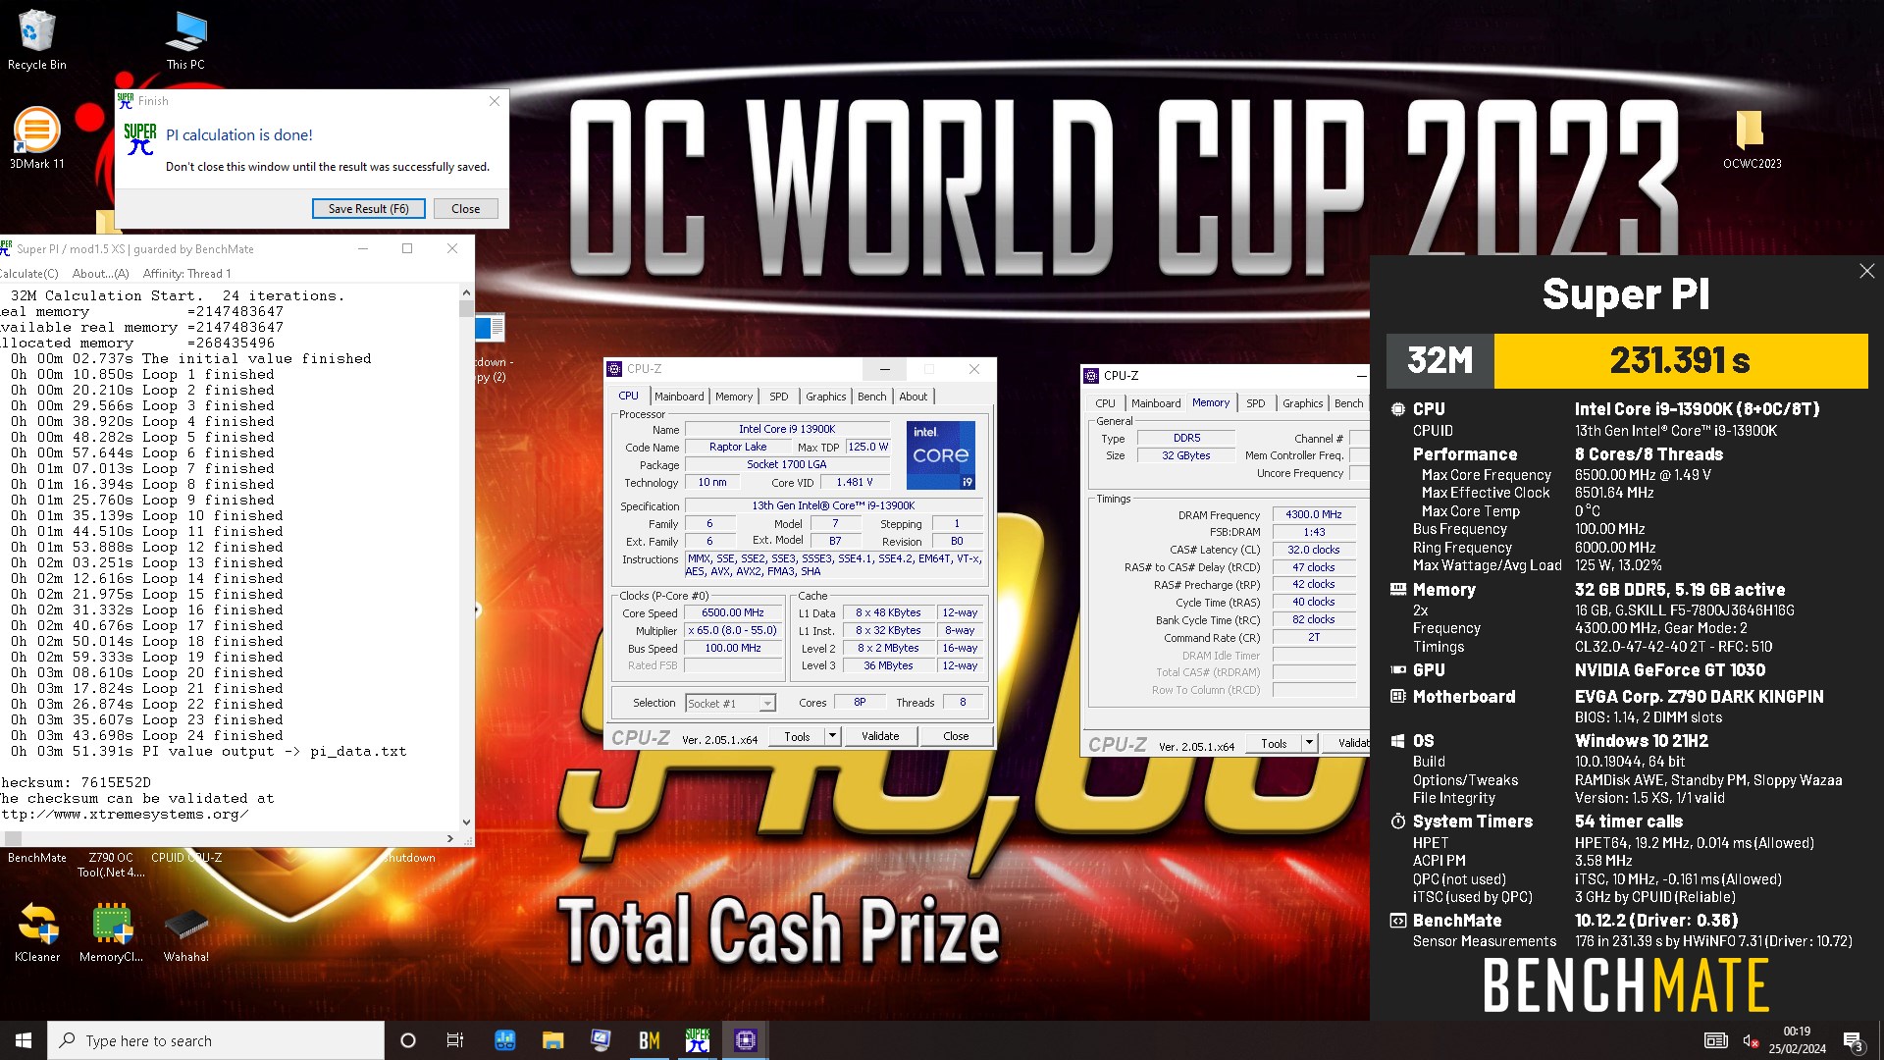
Task: Select Mainboard tab in CPU-Z Memory window
Action: 1156,403
